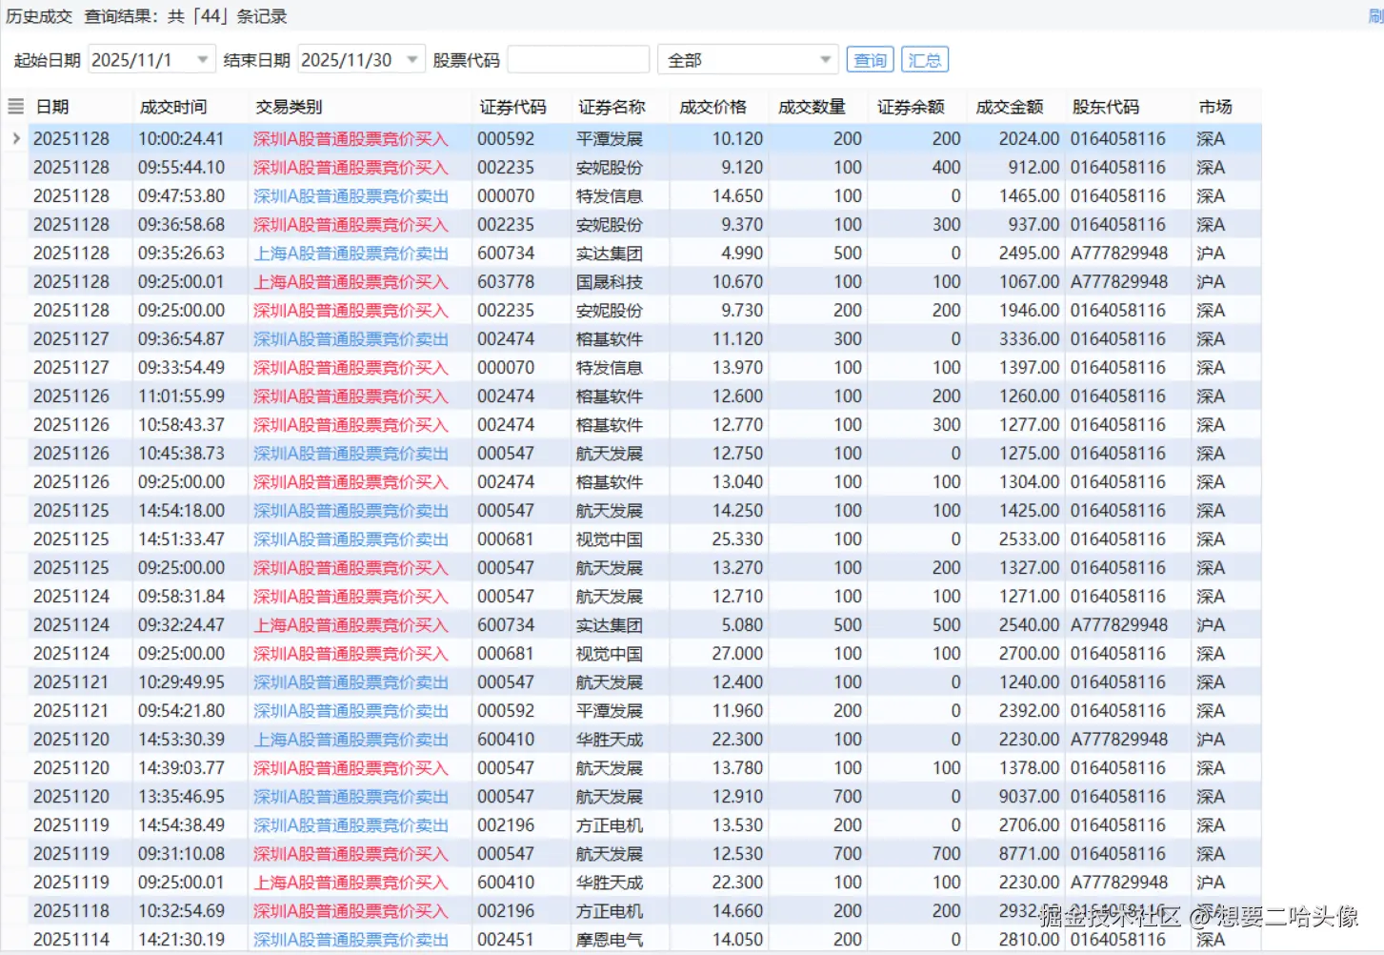The width and height of the screenshot is (1384, 955).
Task: Open the 起始日期 date dropdown
Action: click(203, 58)
